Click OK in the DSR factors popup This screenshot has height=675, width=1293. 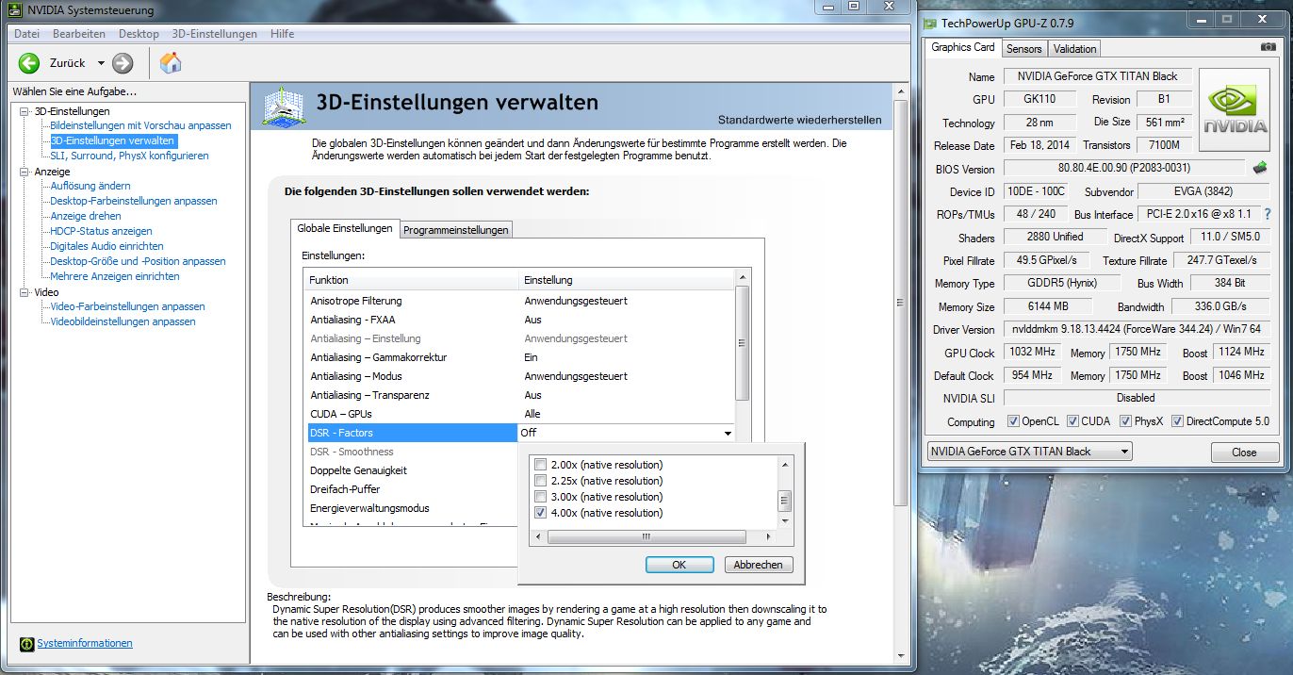[679, 565]
